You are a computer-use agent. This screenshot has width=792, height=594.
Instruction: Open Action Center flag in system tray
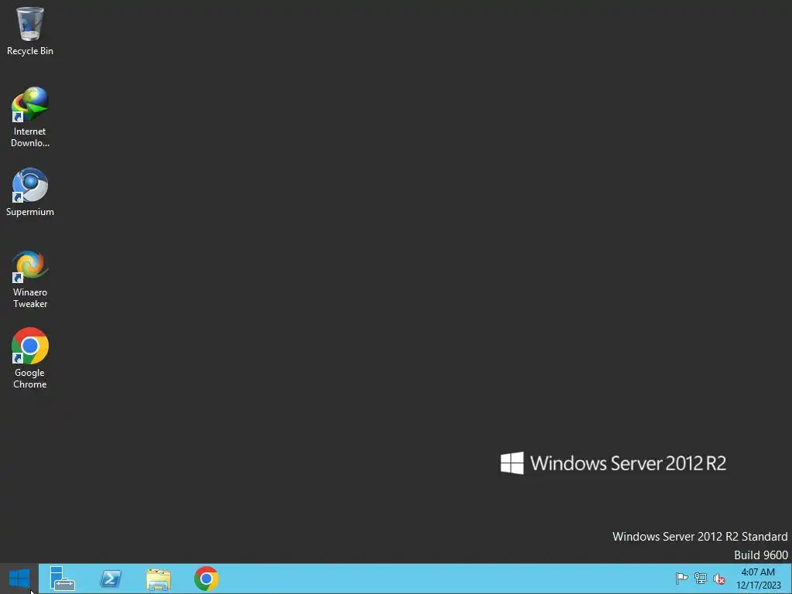681,579
